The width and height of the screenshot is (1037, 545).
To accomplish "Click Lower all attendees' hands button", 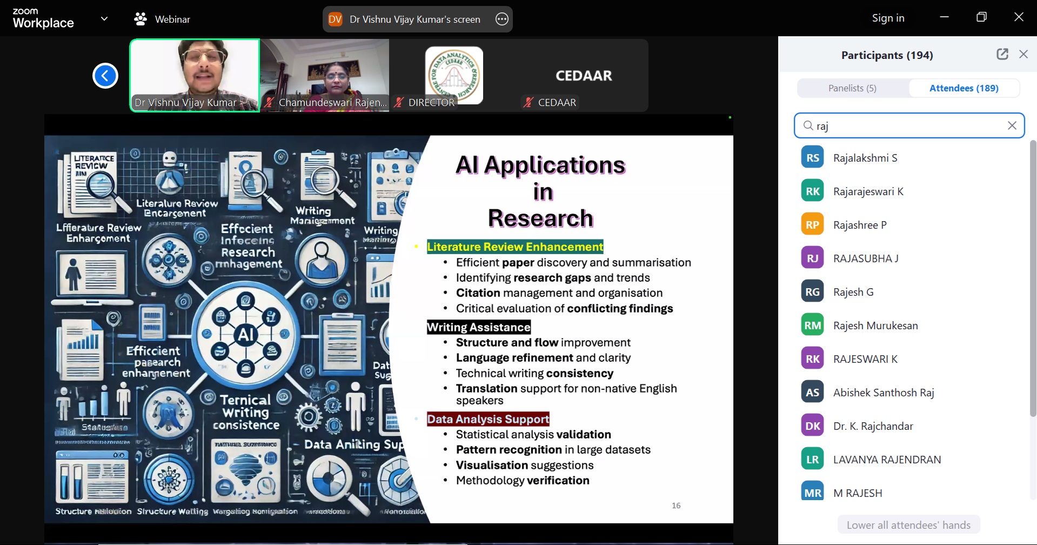I will click(908, 524).
